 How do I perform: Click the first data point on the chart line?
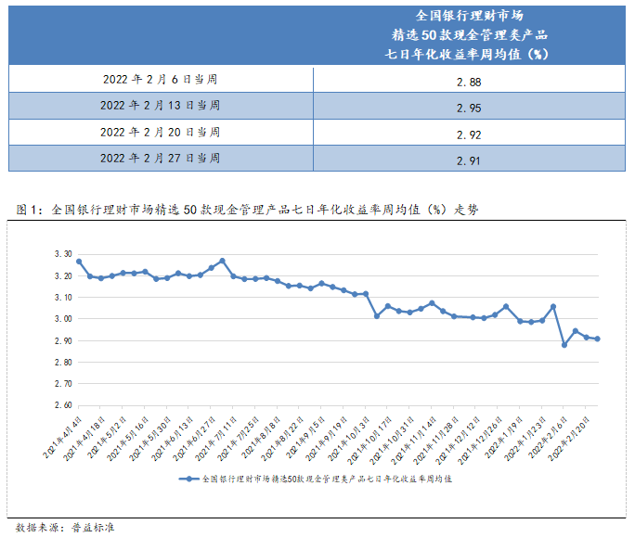click(79, 262)
